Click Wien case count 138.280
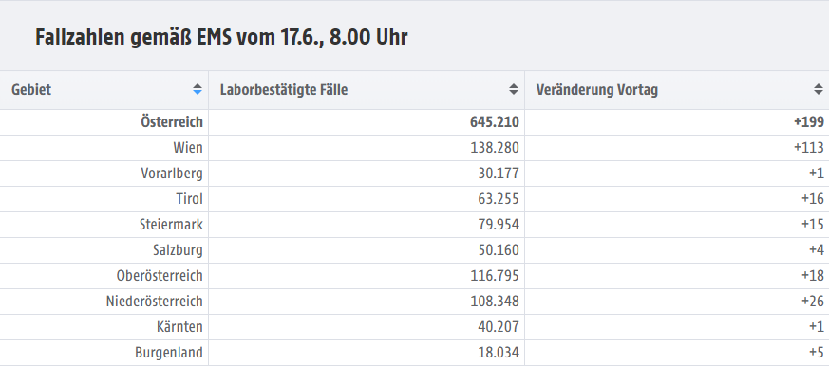Image resolution: width=829 pixels, height=366 pixels. (495, 148)
